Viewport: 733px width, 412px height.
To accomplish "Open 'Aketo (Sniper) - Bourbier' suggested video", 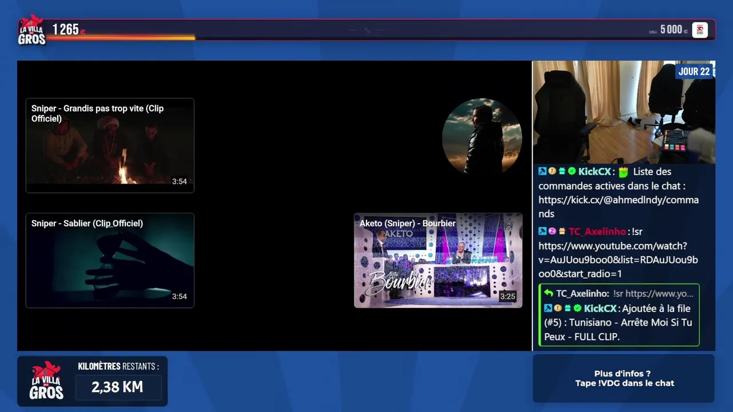I will (x=438, y=260).
